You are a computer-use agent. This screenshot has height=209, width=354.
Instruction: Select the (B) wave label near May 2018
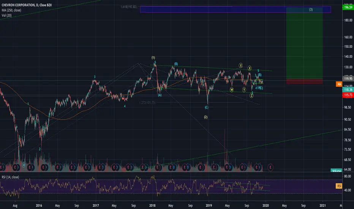pyautogui.click(x=176, y=64)
